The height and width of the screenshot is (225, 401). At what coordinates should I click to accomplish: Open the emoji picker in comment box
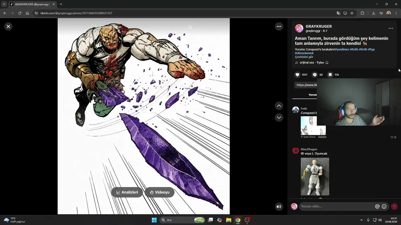[x=384, y=207]
